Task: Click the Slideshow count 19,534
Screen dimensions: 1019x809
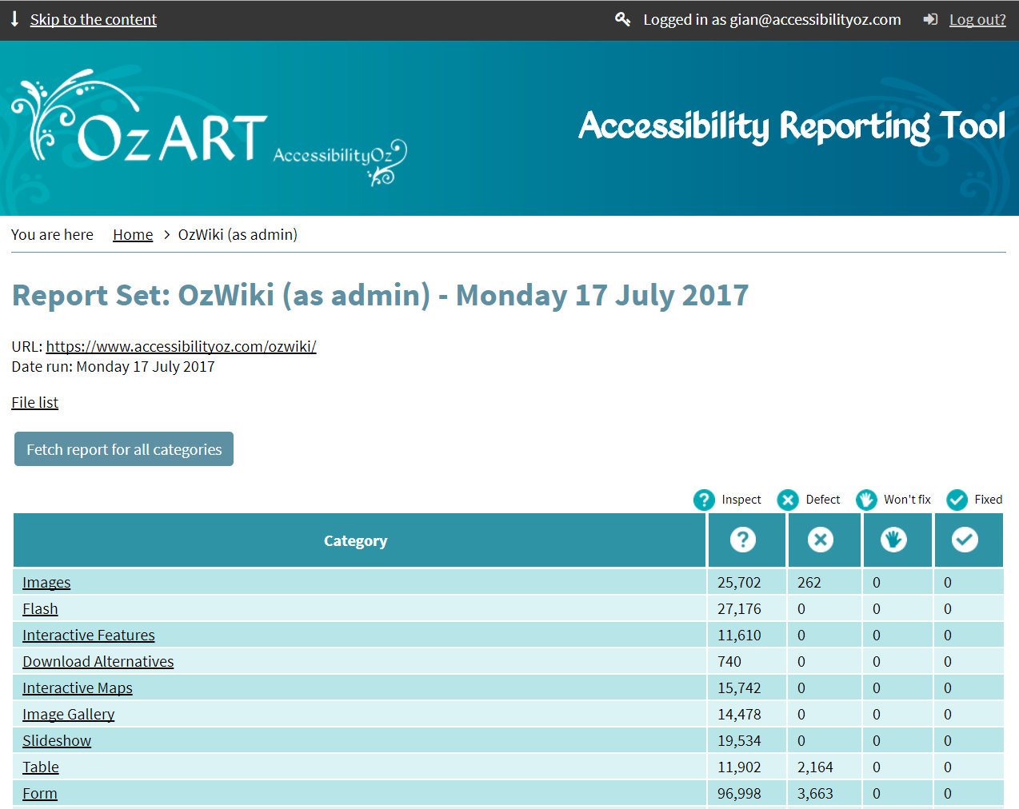Action: [x=739, y=740]
